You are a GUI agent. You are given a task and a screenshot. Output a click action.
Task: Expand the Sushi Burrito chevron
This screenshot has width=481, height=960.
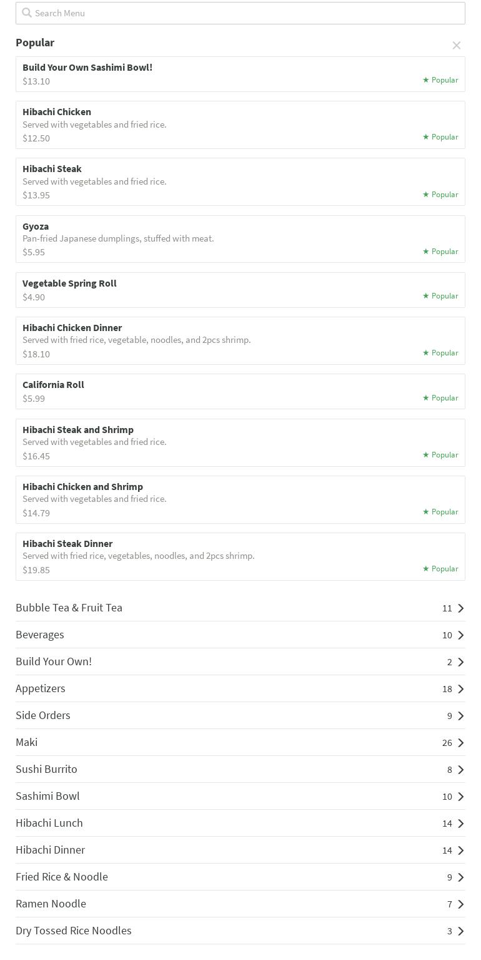point(461,770)
